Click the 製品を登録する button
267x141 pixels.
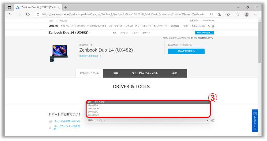click(186, 51)
